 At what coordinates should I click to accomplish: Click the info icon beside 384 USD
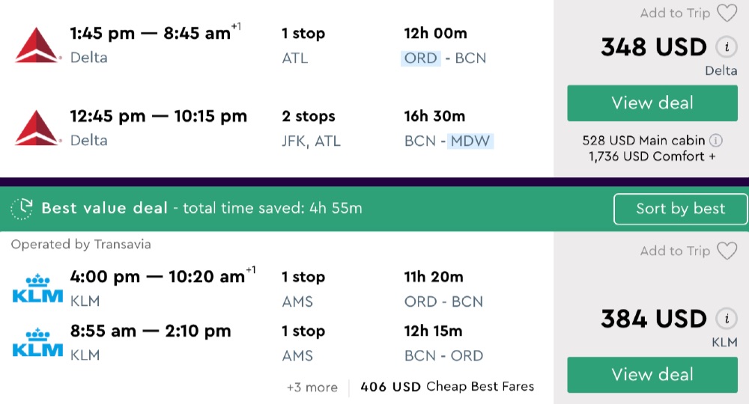[x=725, y=319]
